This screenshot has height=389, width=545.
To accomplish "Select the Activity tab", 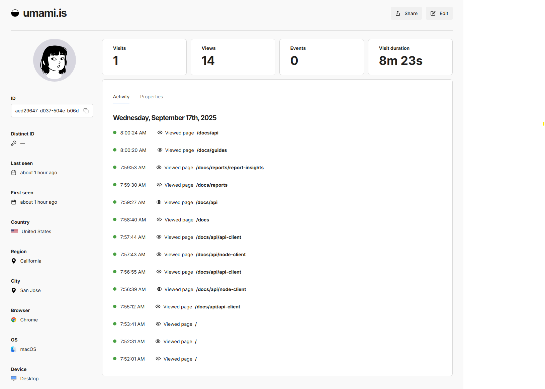I will (x=121, y=97).
